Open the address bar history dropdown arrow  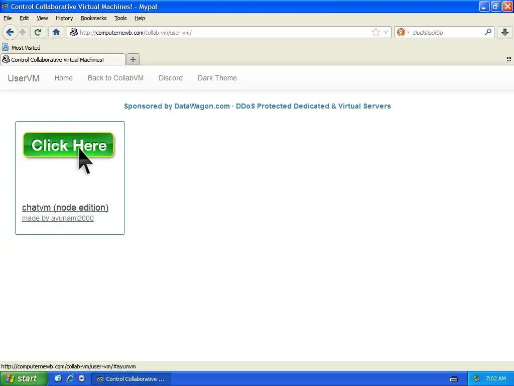tap(386, 32)
